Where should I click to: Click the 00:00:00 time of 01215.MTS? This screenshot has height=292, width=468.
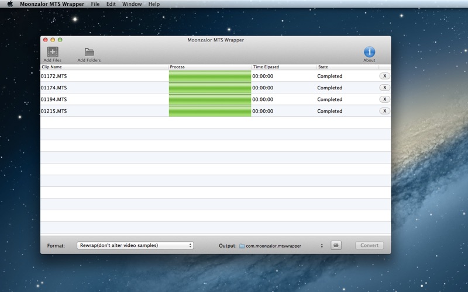(263, 111)
